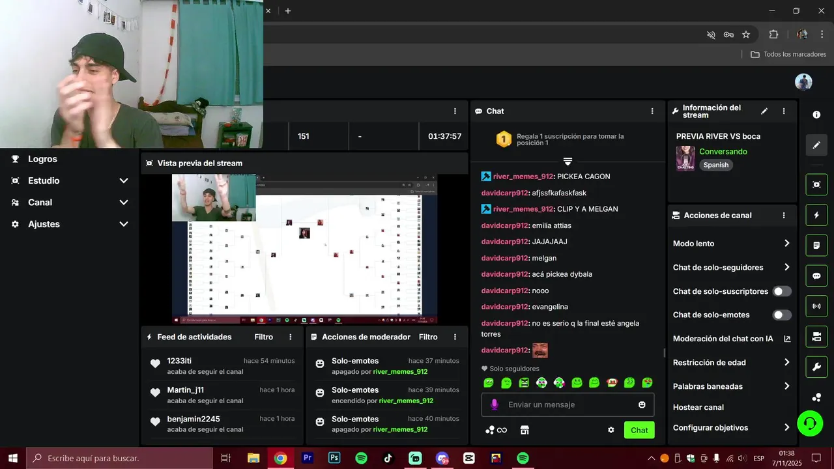Click the three-dots icon at the bottom of right rail
Viewport: 834px width, 469px height.
pos(816,397)
